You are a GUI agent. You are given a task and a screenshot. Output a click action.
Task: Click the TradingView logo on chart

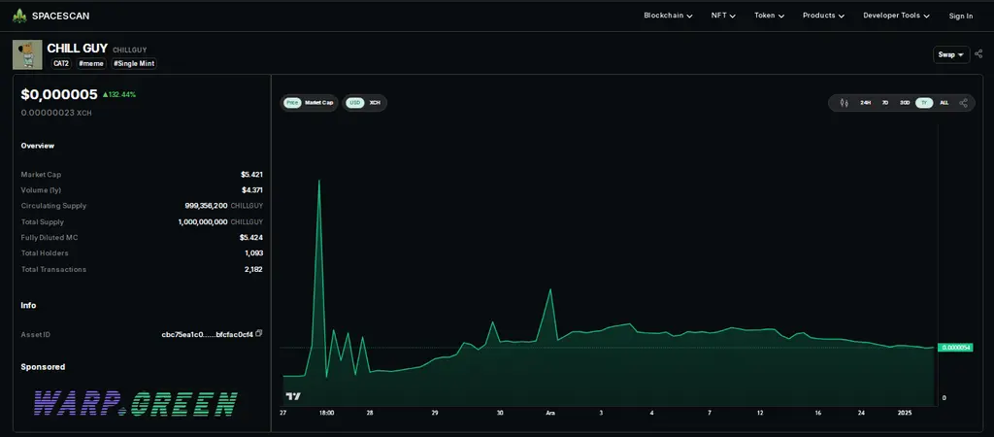(293, 396)
